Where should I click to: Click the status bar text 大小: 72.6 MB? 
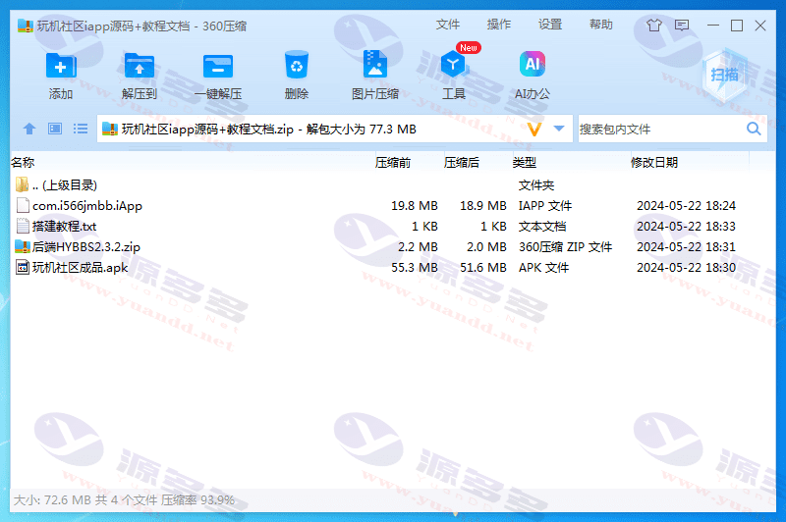coord(52,500)
